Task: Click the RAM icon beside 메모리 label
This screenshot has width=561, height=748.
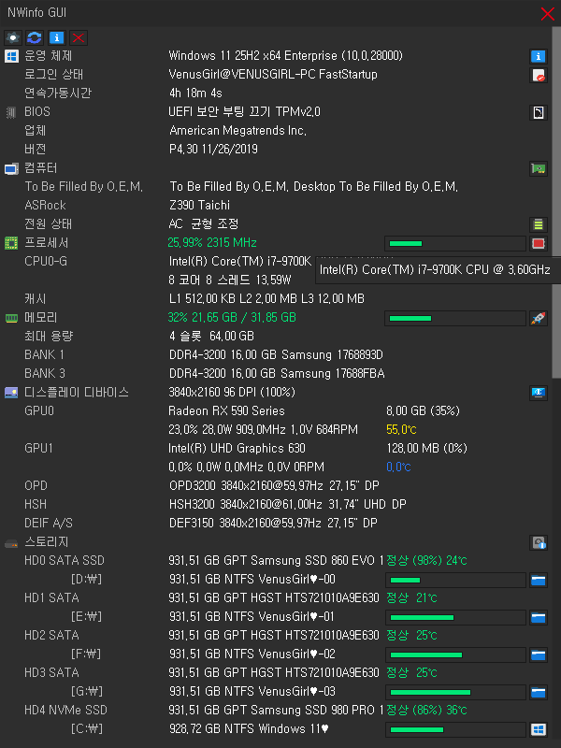Action: click(11, 318)
